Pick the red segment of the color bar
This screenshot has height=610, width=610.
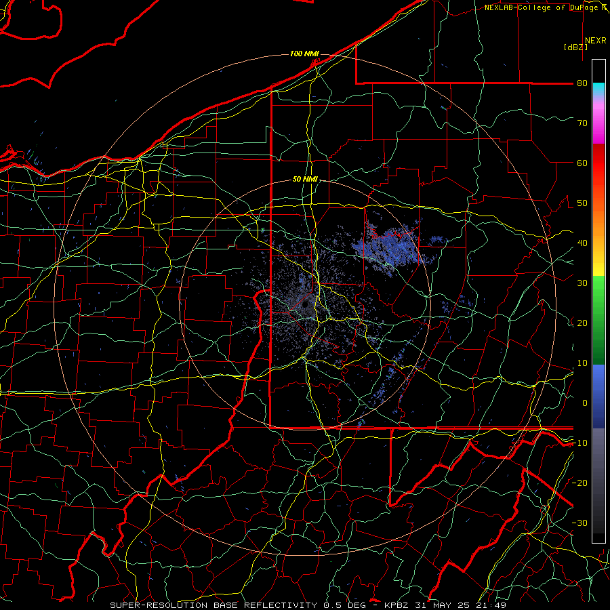[x=598, y=163]
